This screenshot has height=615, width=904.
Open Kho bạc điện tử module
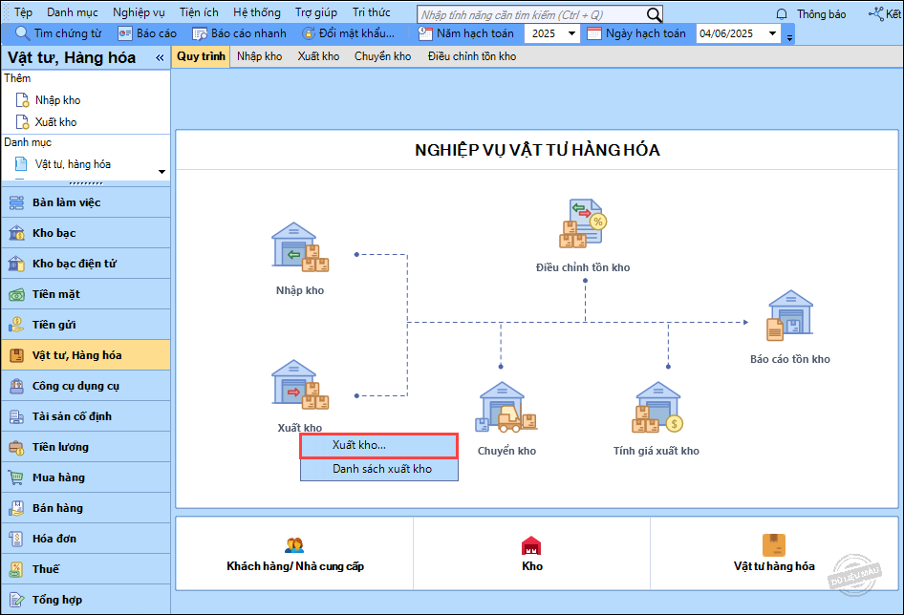point(86,264)
